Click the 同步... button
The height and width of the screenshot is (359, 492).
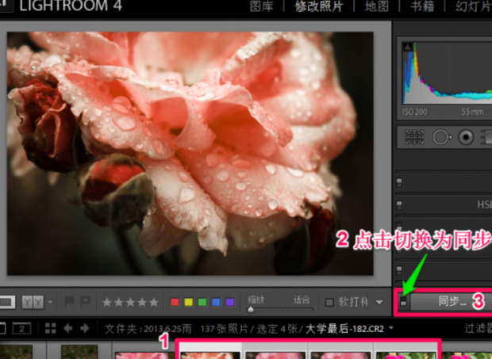pos(452,301)
